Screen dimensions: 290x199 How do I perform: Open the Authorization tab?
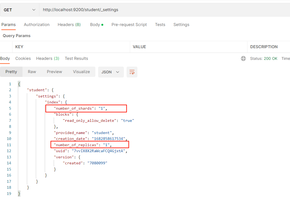[x=37, y=25]
